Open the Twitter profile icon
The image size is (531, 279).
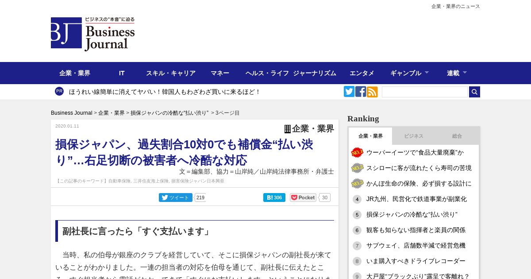coord(349,92)
